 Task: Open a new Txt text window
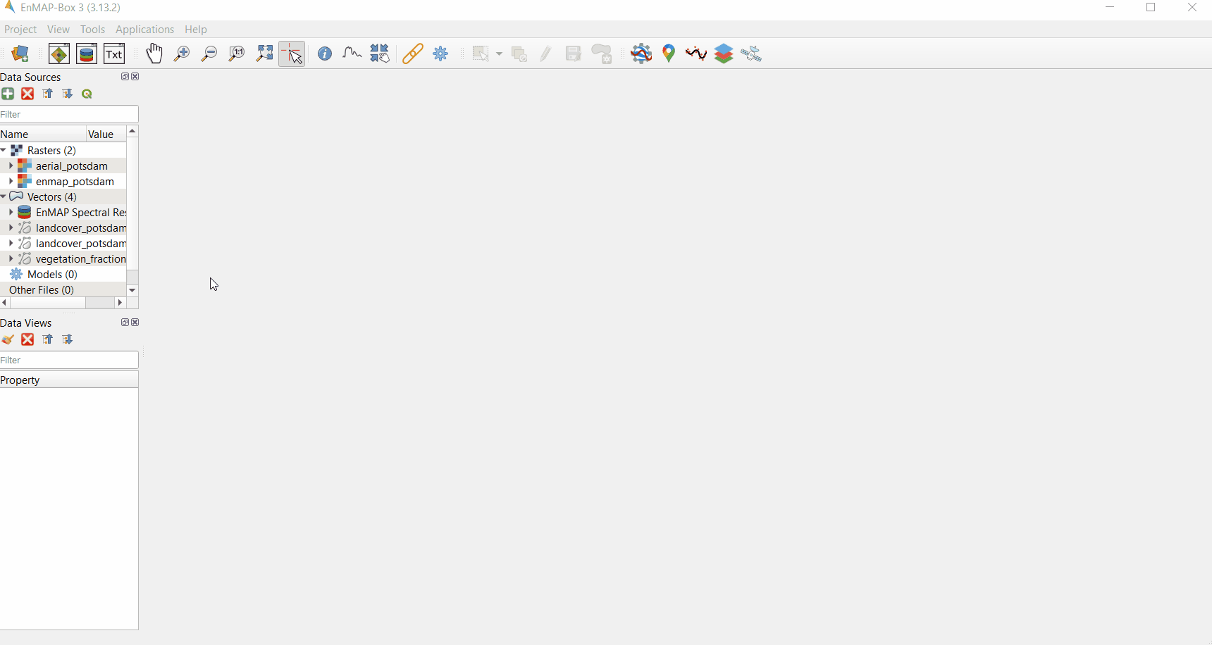pos(114,54)
